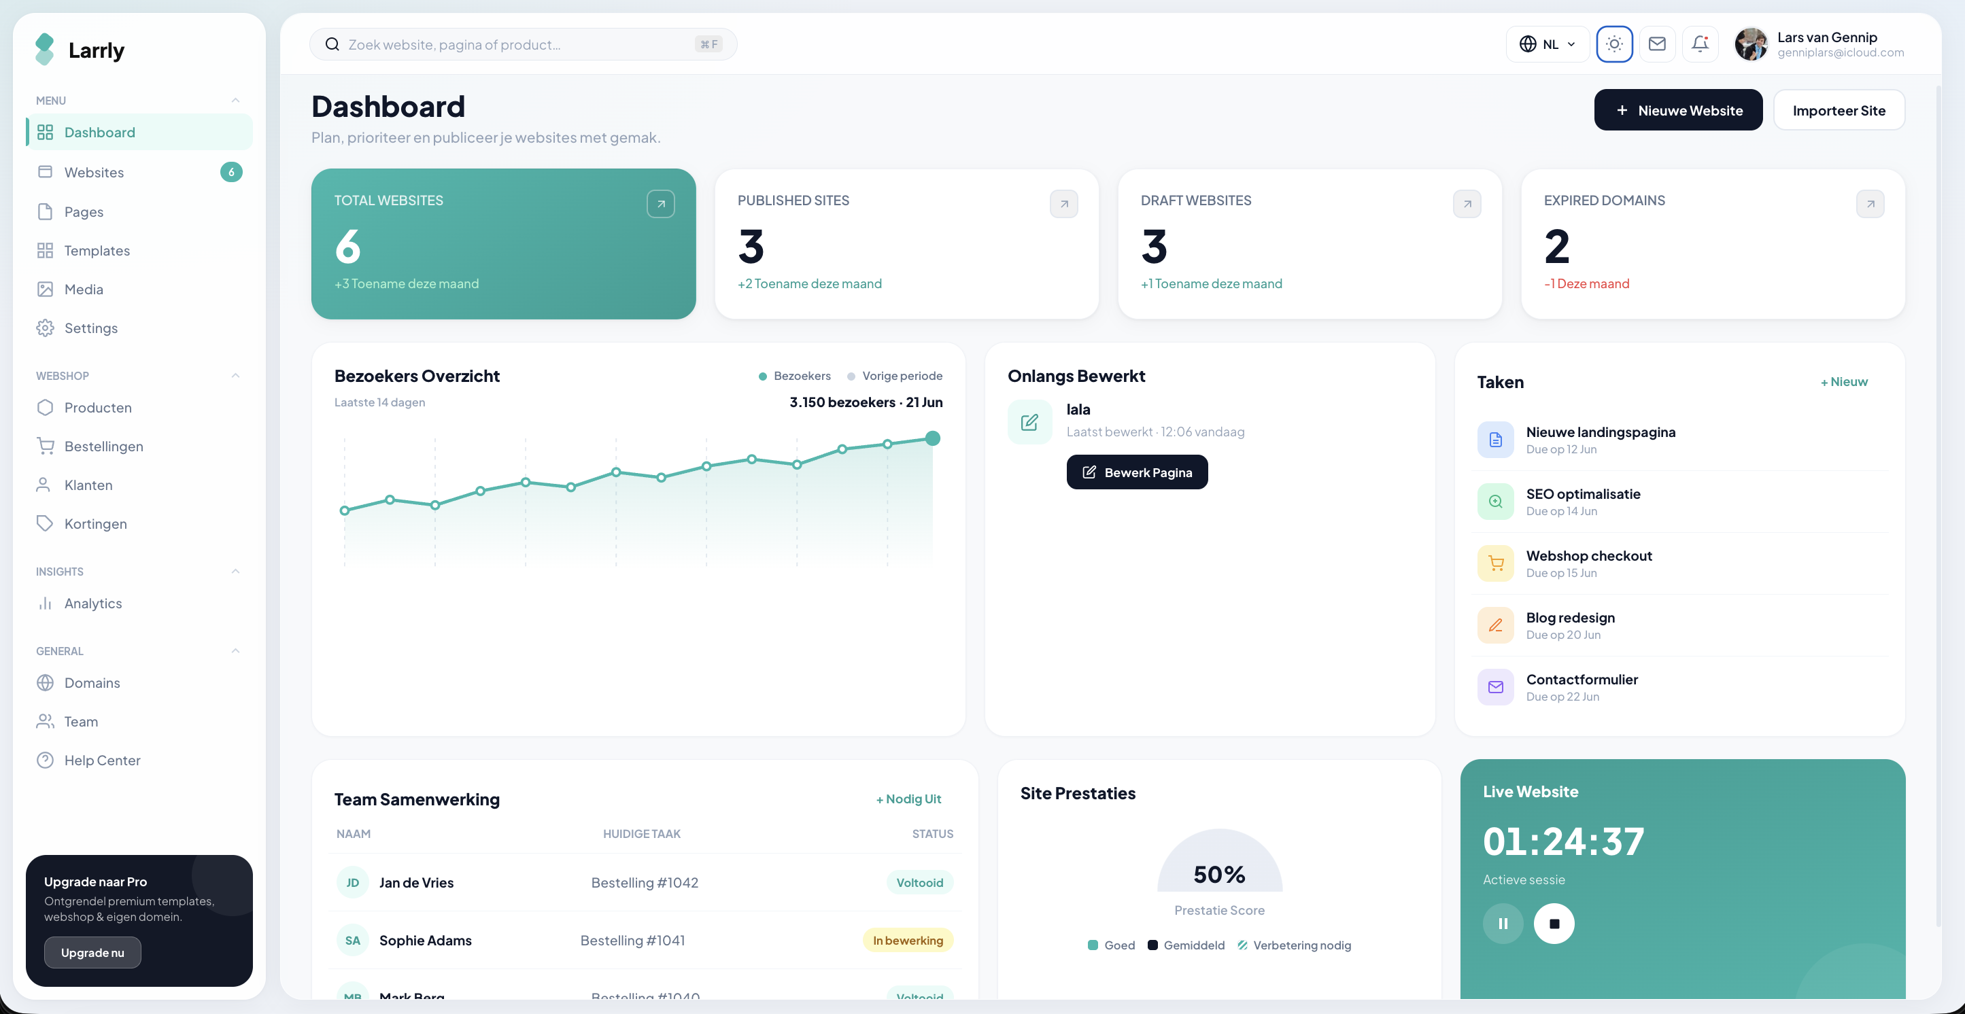Click the In bewerking status badge

[x=908, y=941]
